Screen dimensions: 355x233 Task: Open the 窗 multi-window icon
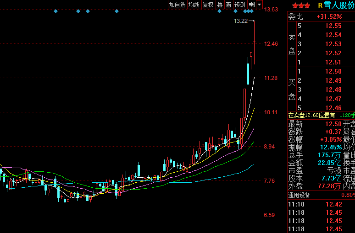pos(228,5)
